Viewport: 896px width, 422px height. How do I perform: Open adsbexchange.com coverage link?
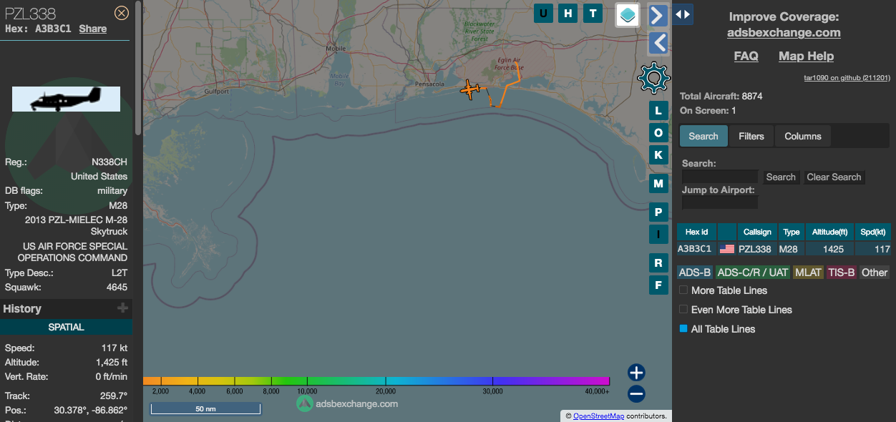[784, 32]
